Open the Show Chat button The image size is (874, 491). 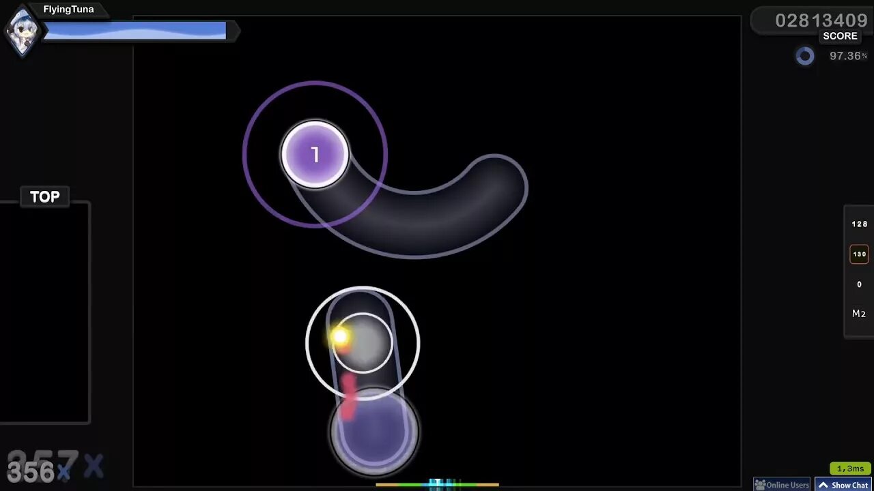click(844, 485)
